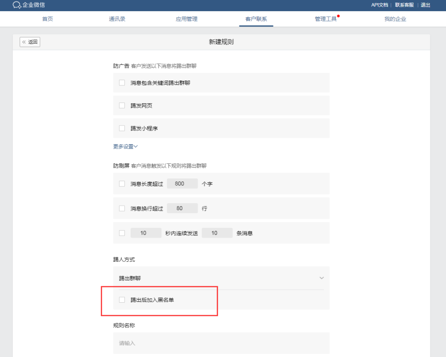Click the 企业微信 logo icon
The image size is (446, 357).
17,5
